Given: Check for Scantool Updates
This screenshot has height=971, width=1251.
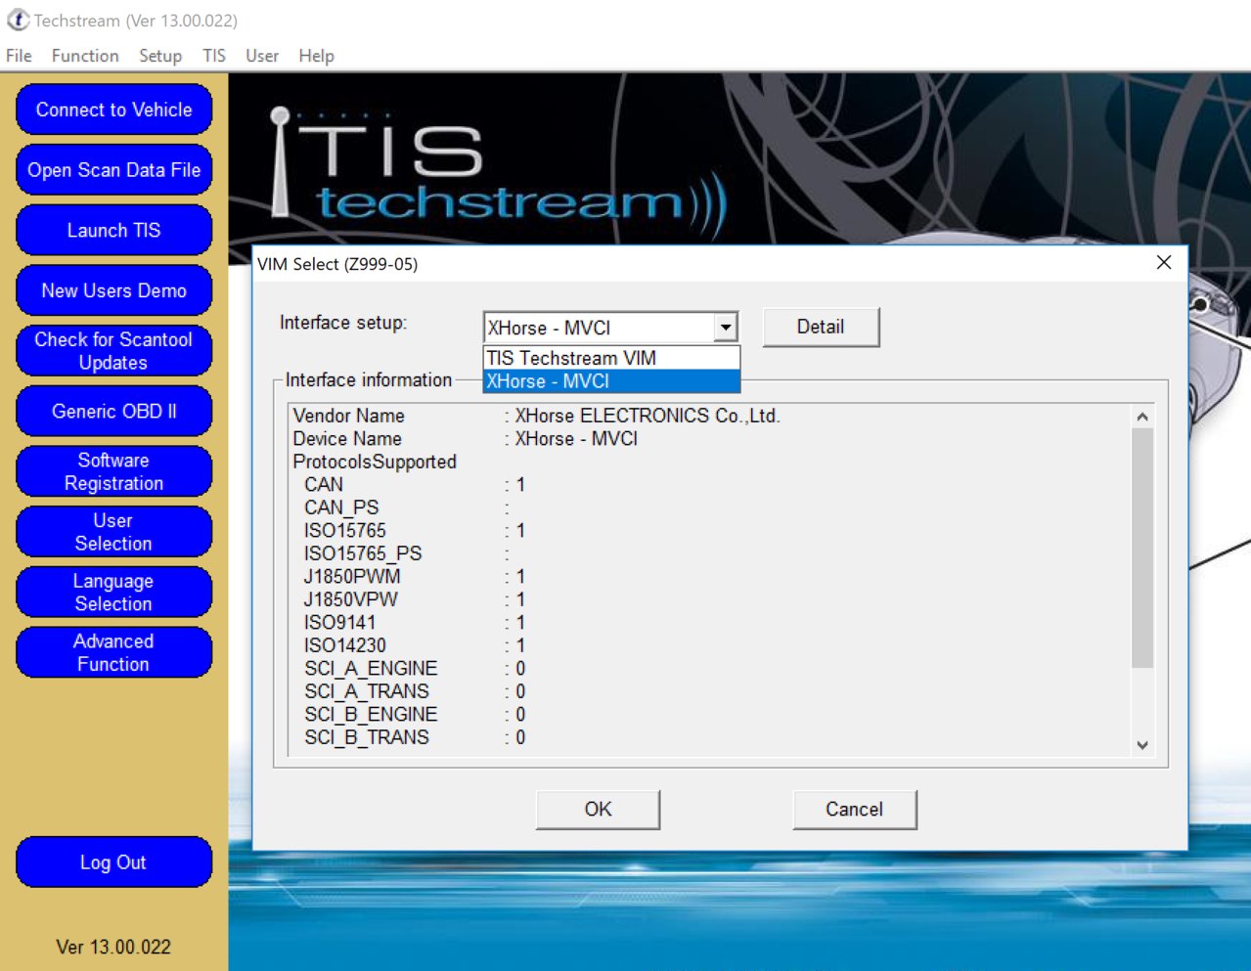Looking at the screenshot, I should tap(113, 351).
